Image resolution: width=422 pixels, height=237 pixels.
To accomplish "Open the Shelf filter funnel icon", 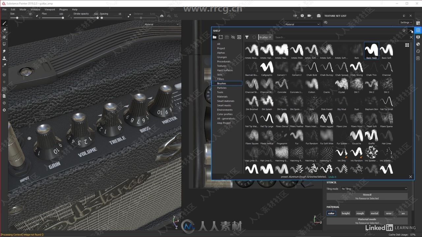I will [x=247, y=37].
